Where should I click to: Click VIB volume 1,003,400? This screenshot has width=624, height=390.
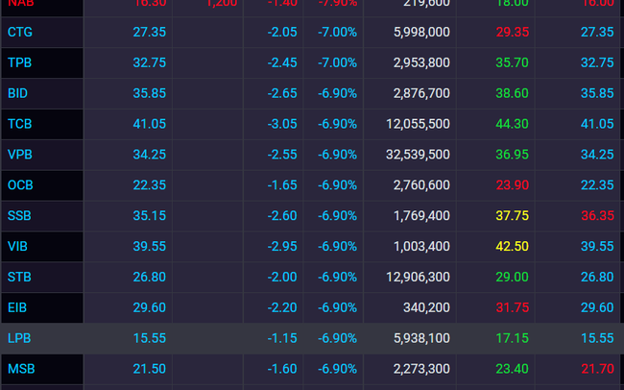coord(421,247)
